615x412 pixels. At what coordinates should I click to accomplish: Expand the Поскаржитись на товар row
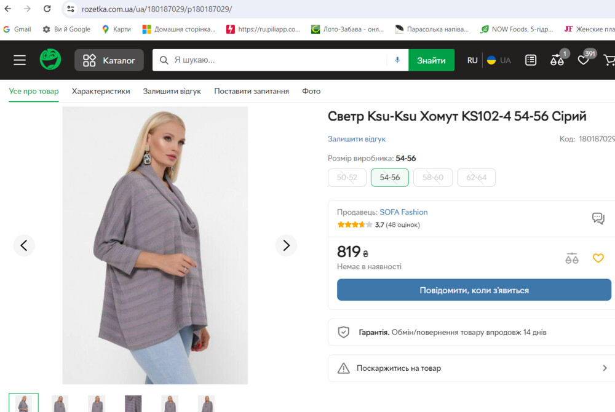pyautogui.click(x=471, y=368)
